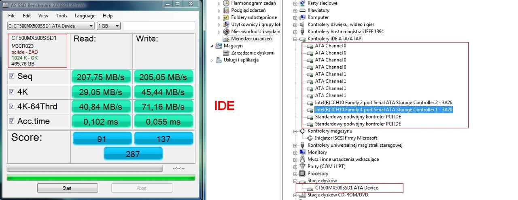Open the Language menu

[x=85, y=16]
